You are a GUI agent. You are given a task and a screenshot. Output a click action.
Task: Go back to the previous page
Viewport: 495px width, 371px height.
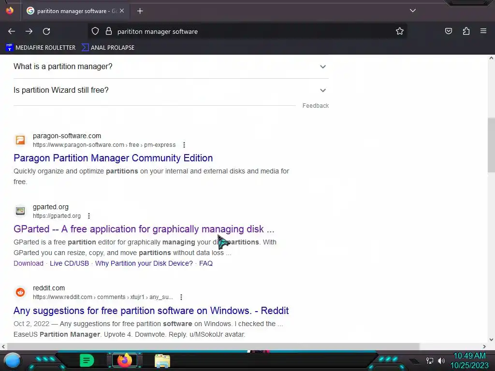click(x=12, y=31)
